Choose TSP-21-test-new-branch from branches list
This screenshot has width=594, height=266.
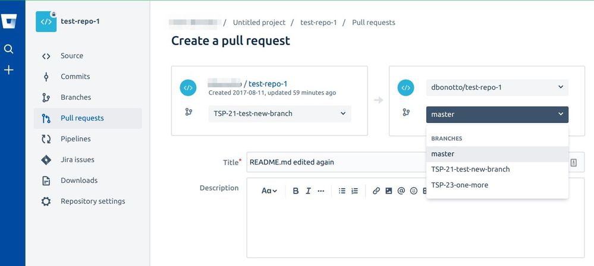pyautogui.click(x=497, y=169)
